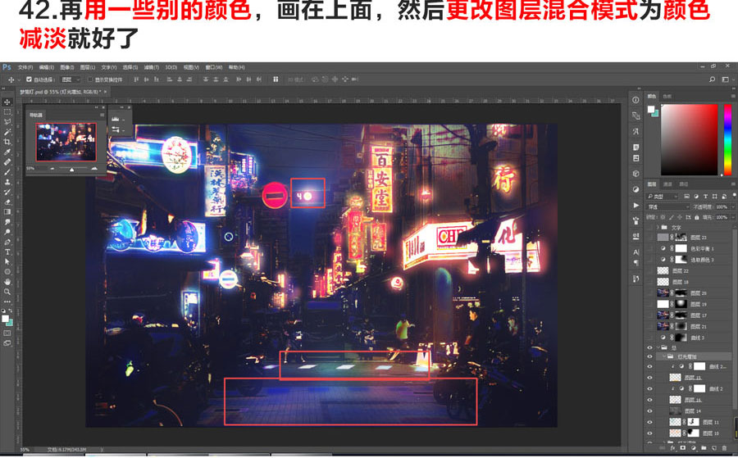The height and width of the screenshot is (458, 738).
Task: Select the Eraser tool
Action: pos(7,202)
